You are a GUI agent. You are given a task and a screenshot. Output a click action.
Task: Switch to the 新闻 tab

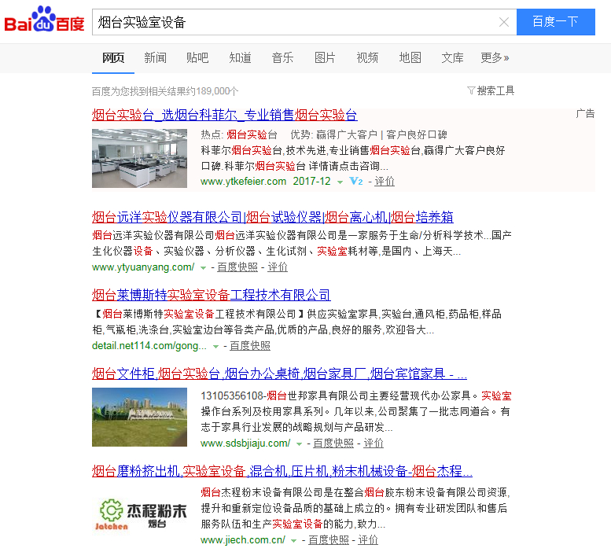(x=155, y=57)
